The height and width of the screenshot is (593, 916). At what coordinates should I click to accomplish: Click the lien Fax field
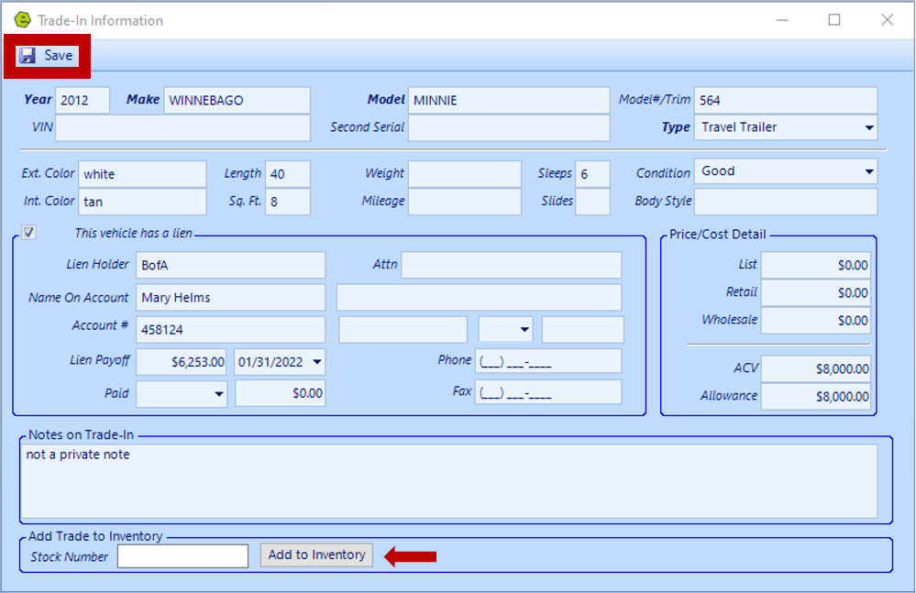pos(548,392)
